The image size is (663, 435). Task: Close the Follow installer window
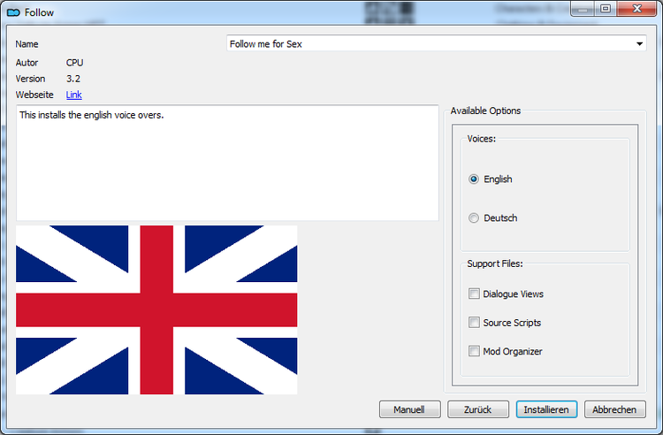[636, 9]
